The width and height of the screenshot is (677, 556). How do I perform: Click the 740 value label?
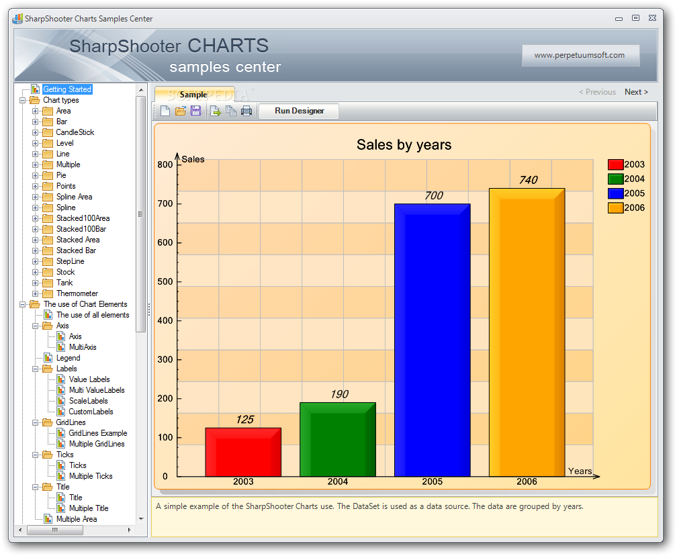click(x=528, y=180)
